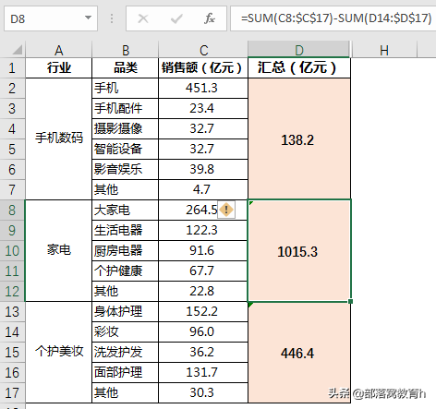Click the cell 大家电

126,211
